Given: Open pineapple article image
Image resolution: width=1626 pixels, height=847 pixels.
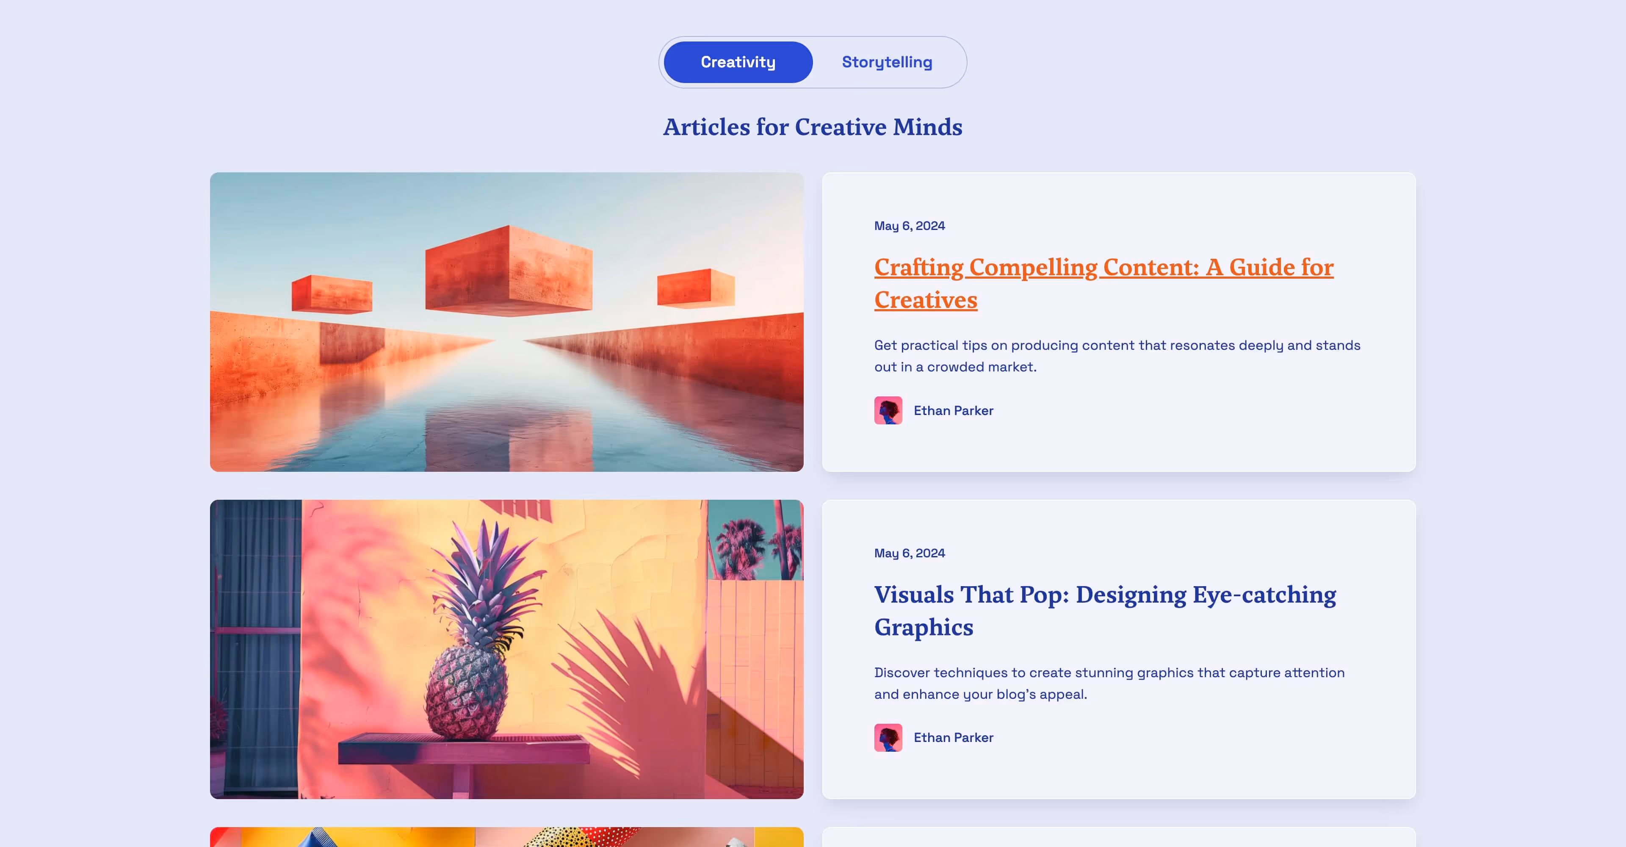Looking at the screenshot, I should point(506,649).
